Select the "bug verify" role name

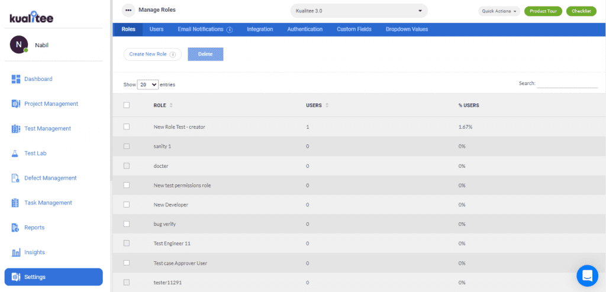(165, 224)
